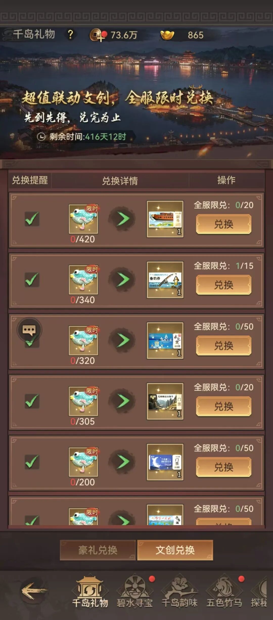Tap the copper coin currency icon

[96, 35]
